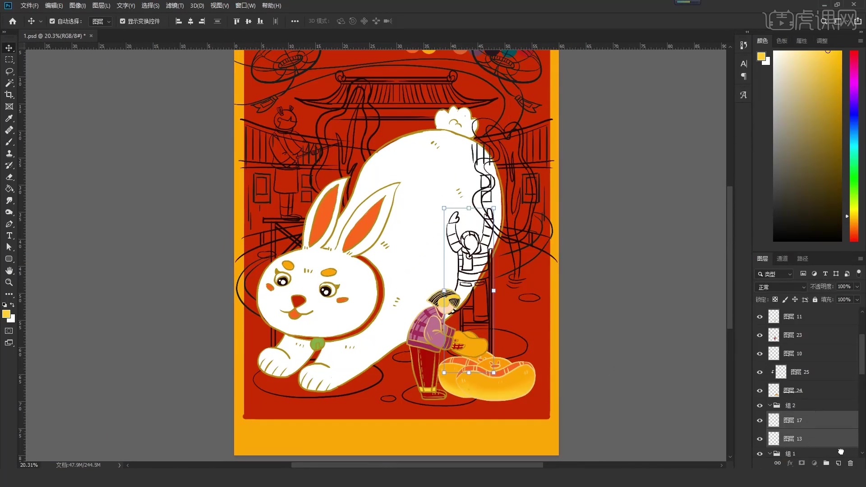The image size is (866, 487).
Task: Click the more options ellipsis in options bar
Action: 295,21
